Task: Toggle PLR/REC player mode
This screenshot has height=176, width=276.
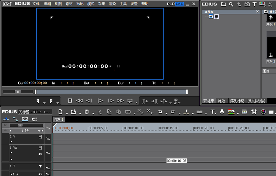Action: coord(175,4)
